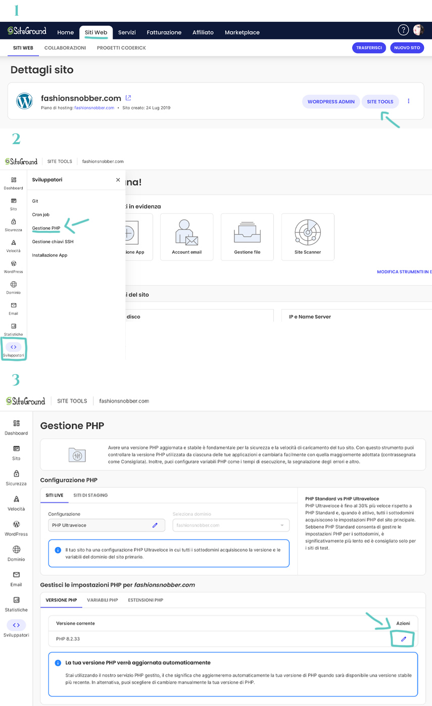This screenshot has width=432, height=706.
Task: Switch to the PROGETTI CODERICK sub-tab
Action: point(121,48)
